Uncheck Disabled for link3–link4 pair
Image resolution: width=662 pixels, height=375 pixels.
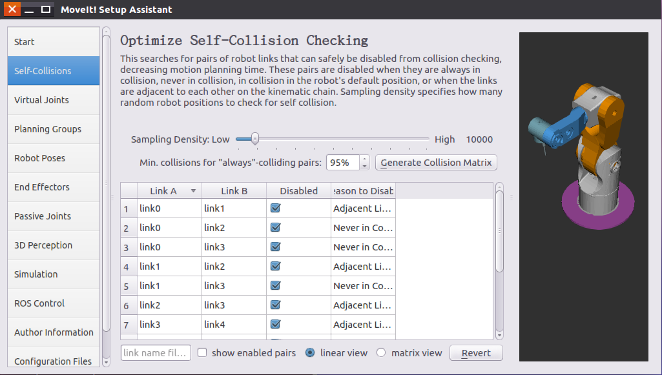point(276,325)
